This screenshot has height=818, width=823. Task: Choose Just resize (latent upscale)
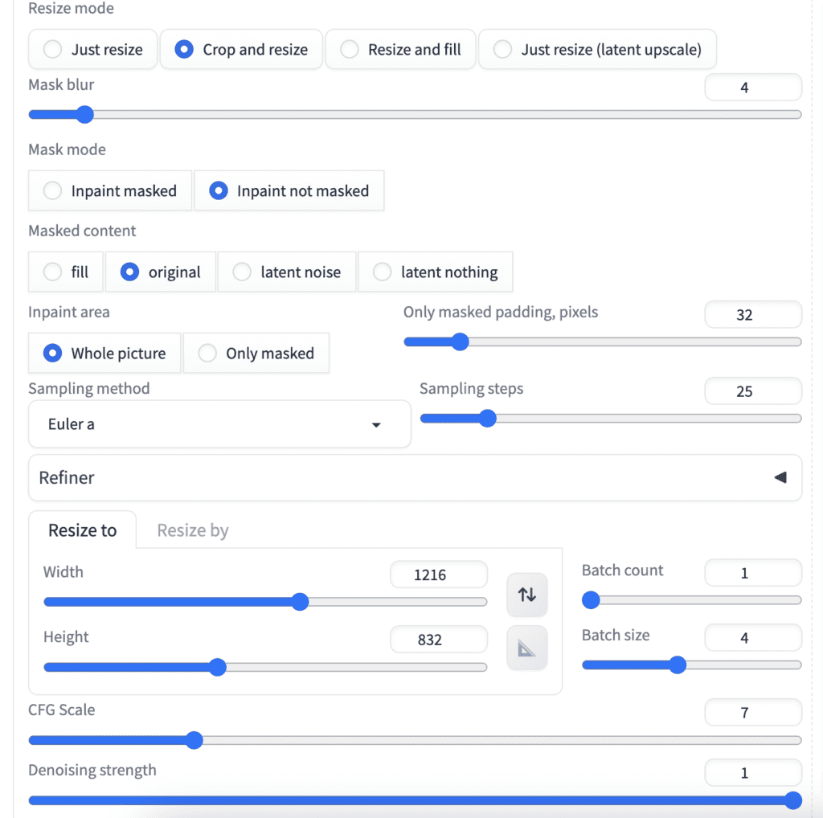597,49
